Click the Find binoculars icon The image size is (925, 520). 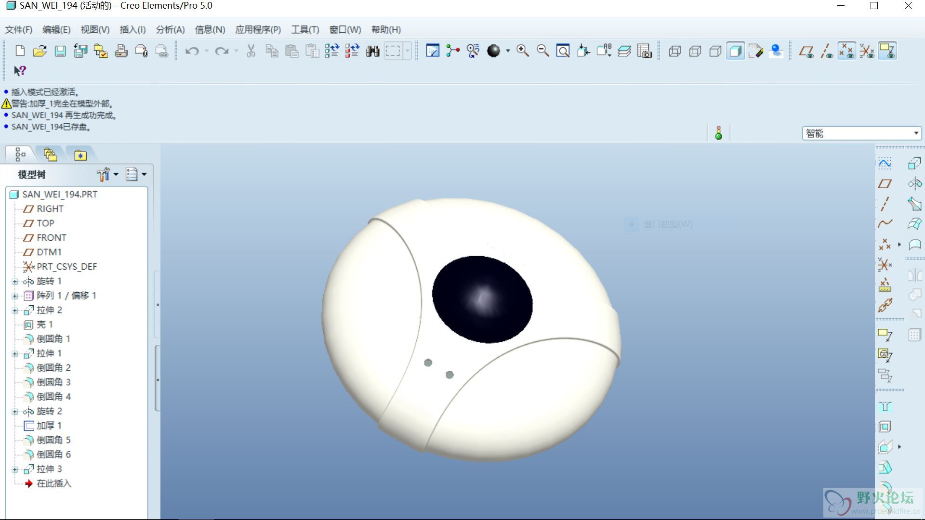click(372, 51)
